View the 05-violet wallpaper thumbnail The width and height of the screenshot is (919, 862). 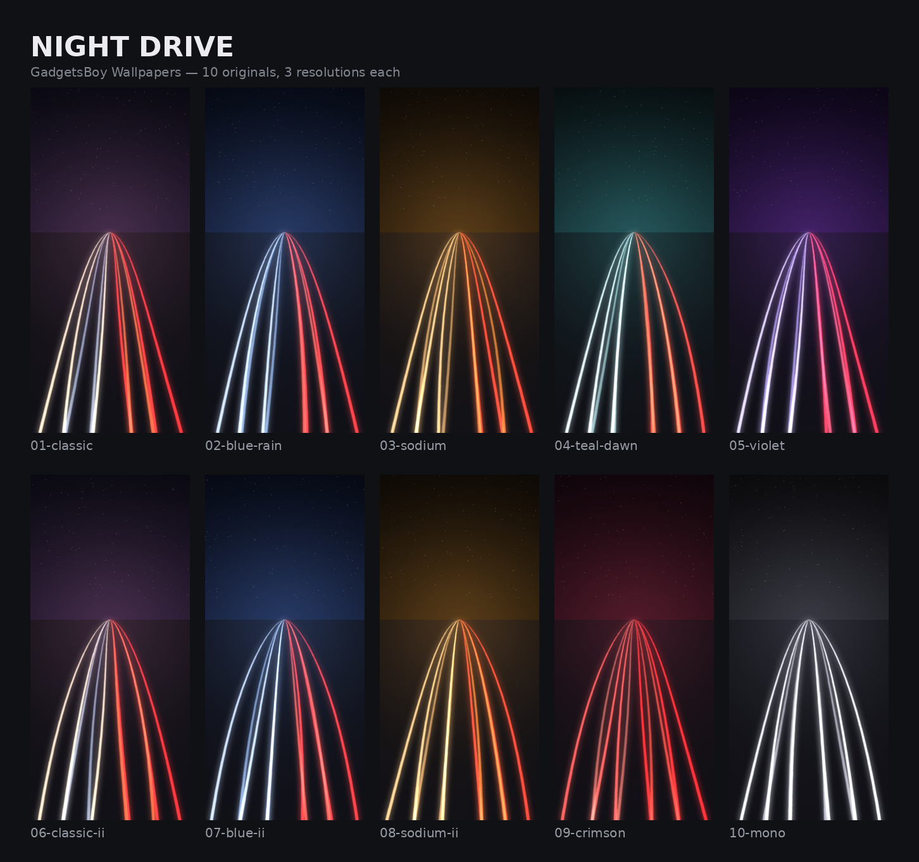809,260
